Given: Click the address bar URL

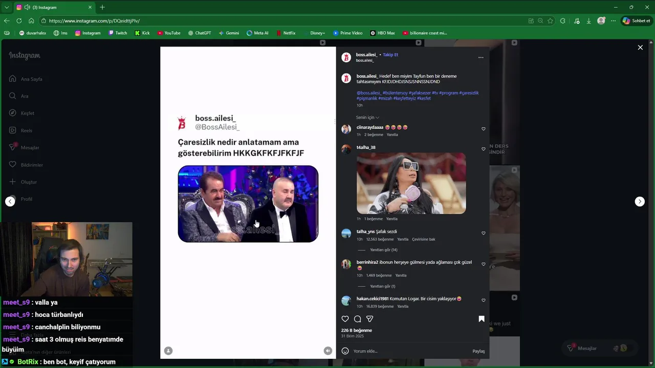Looking at the screenshot, I should pos(95,21).
